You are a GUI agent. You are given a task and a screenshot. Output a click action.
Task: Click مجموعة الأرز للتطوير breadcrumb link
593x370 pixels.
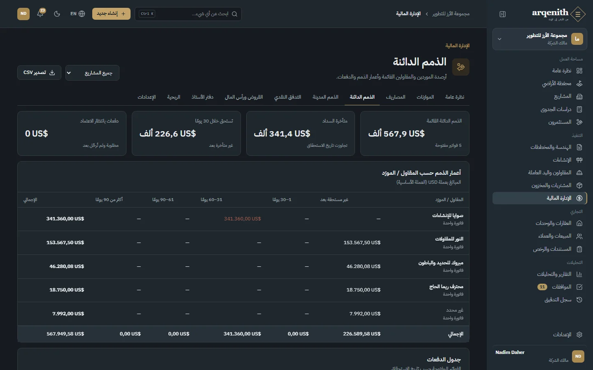(x=451, y=14)
